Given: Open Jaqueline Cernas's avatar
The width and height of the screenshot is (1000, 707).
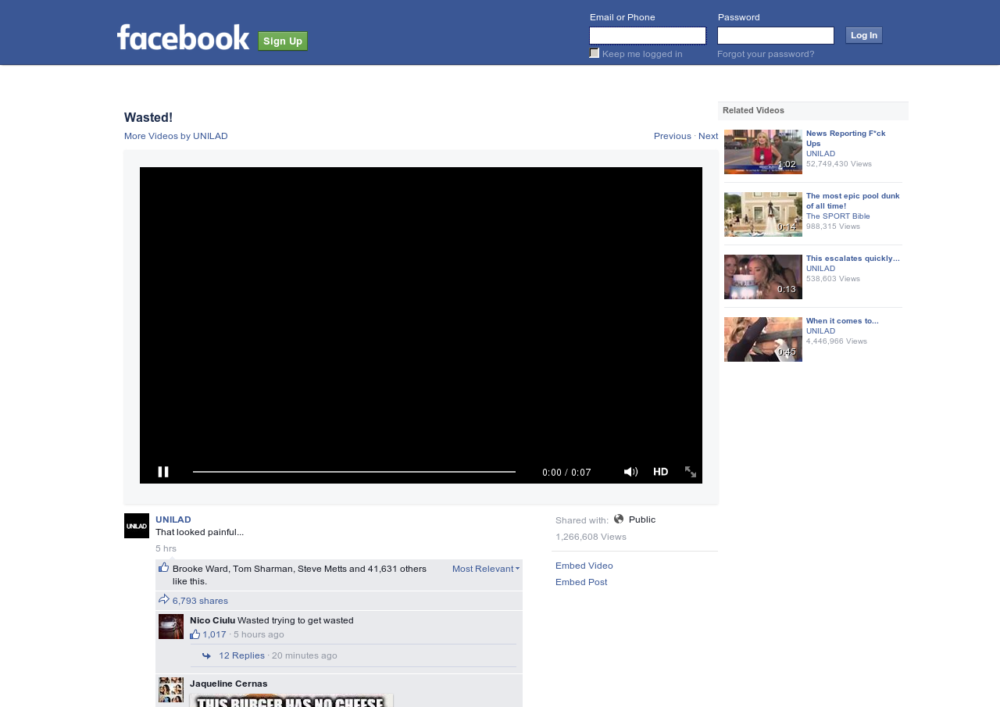Looking at the screenshot, I should (171, 690).
